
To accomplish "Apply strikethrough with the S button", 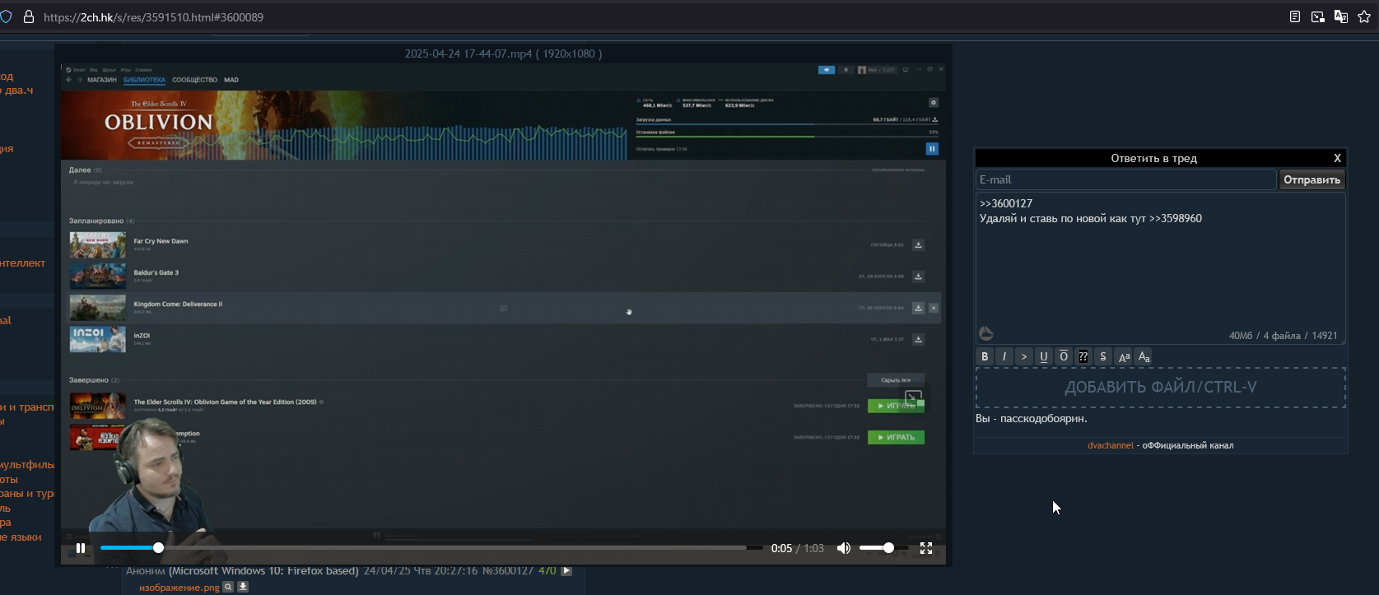I will [x=1103, y=356].
